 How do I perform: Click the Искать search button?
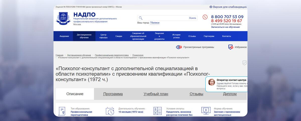click(192, 18)
